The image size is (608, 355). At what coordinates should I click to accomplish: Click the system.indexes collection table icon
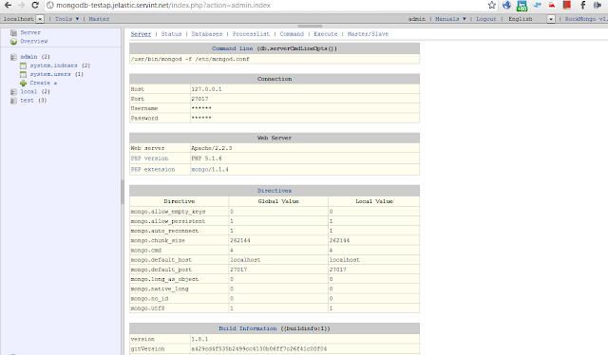click(23, 65)
